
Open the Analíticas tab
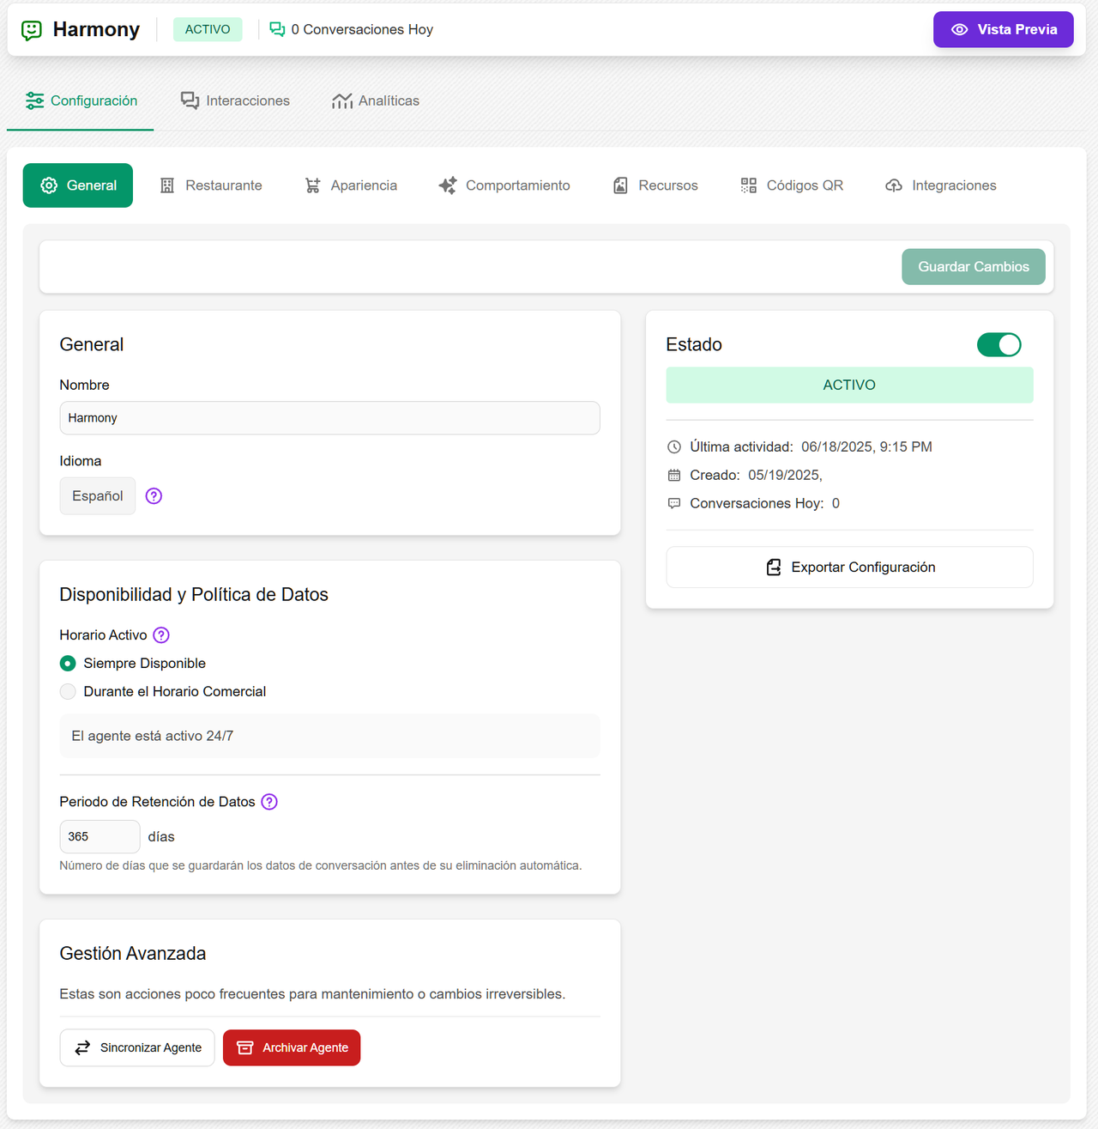(x=375, y=100)
